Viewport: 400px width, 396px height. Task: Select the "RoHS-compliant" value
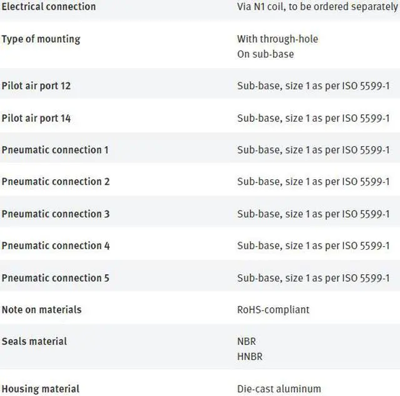coord(273,309)
